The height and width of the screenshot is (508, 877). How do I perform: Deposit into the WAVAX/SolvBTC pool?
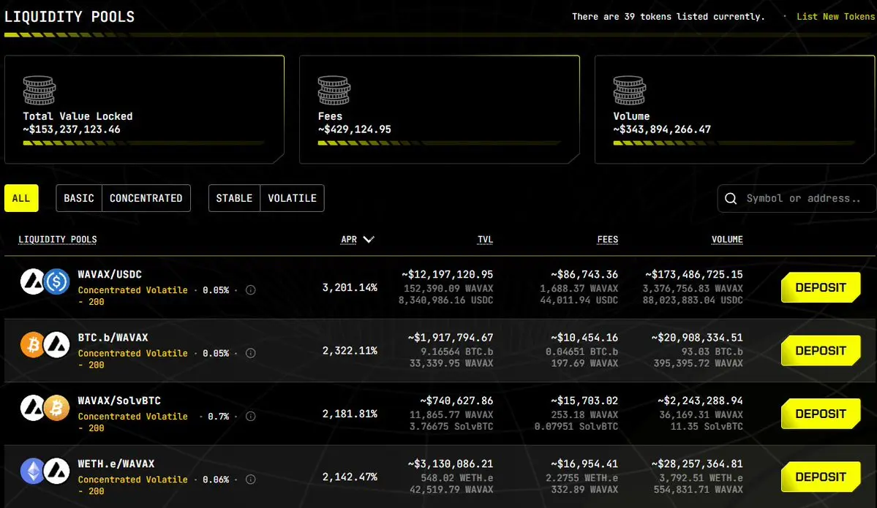(821, 414)
